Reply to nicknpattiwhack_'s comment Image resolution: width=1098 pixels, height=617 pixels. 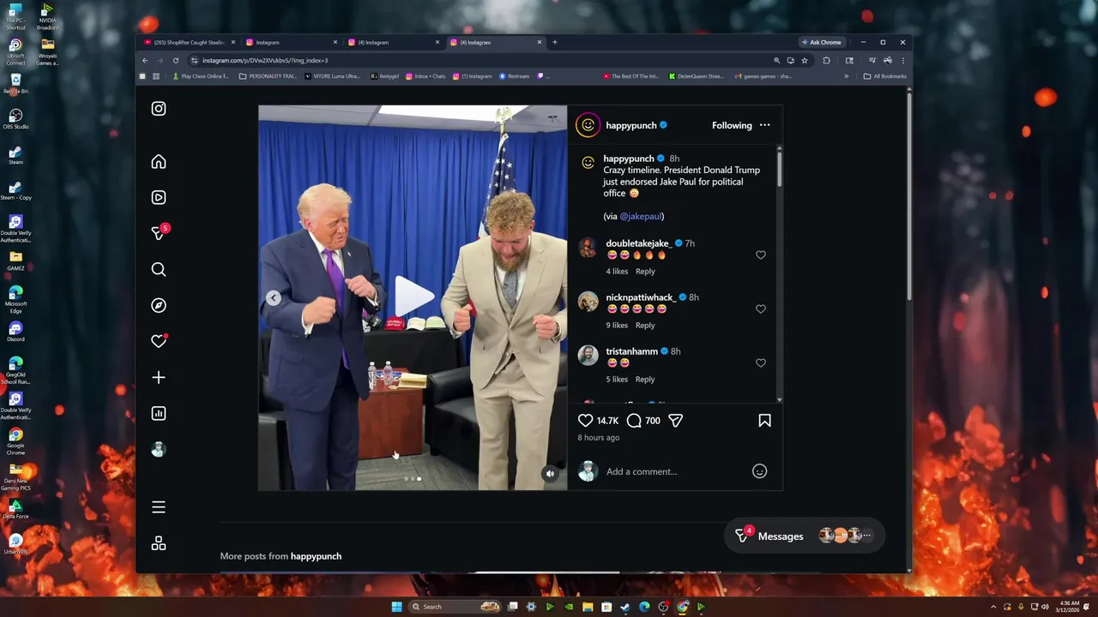[x=645, y=326]
